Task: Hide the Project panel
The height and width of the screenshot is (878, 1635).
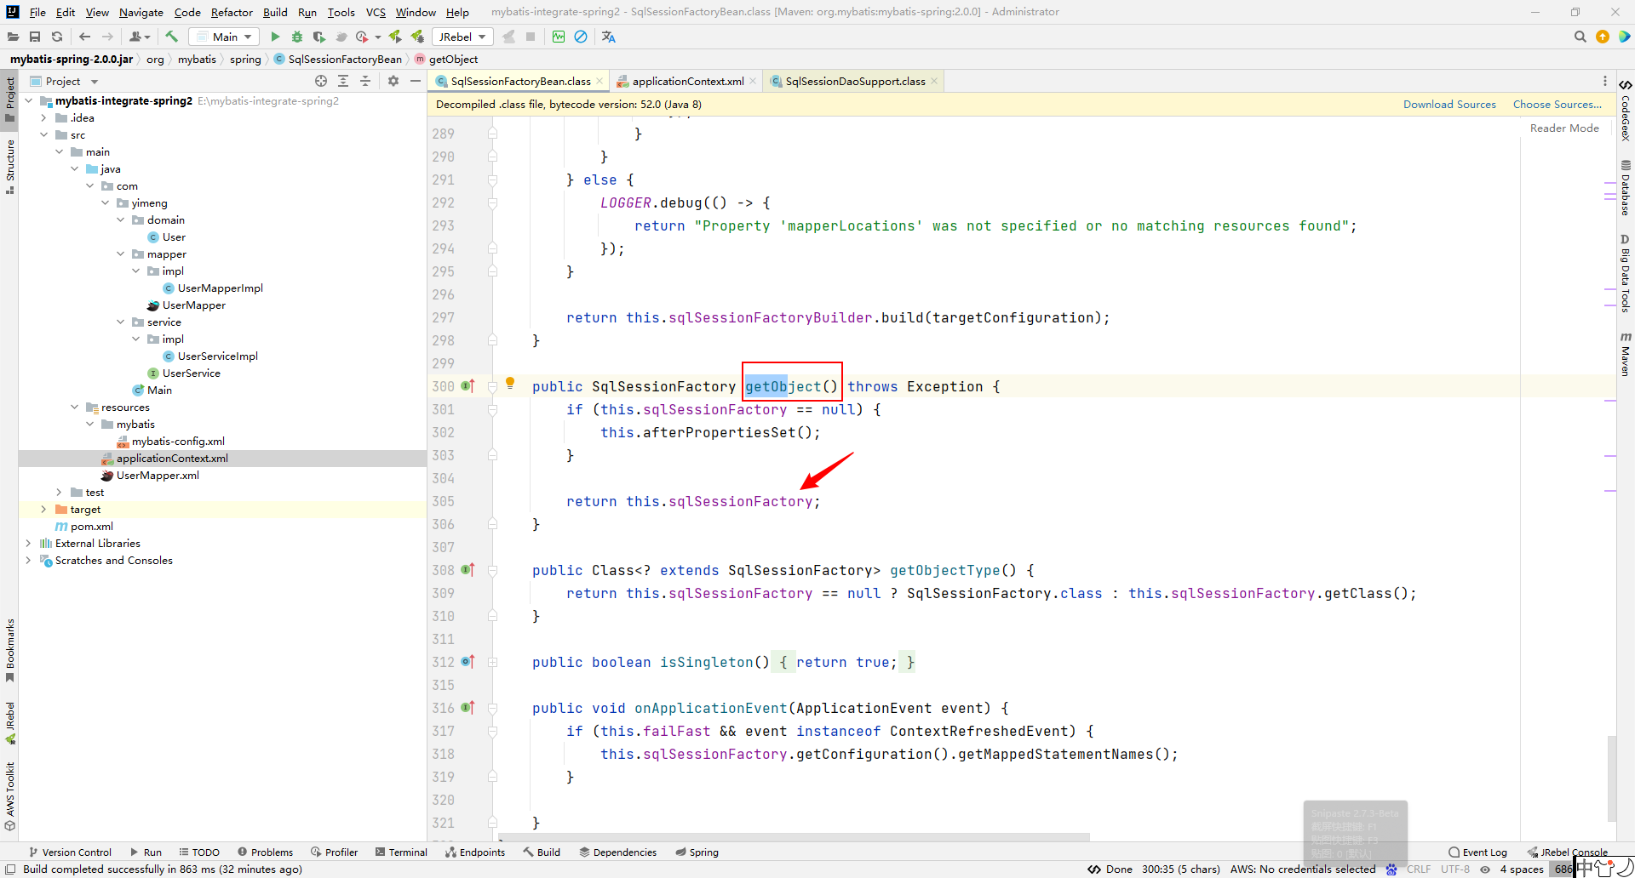Action: [x=416, y=81]
